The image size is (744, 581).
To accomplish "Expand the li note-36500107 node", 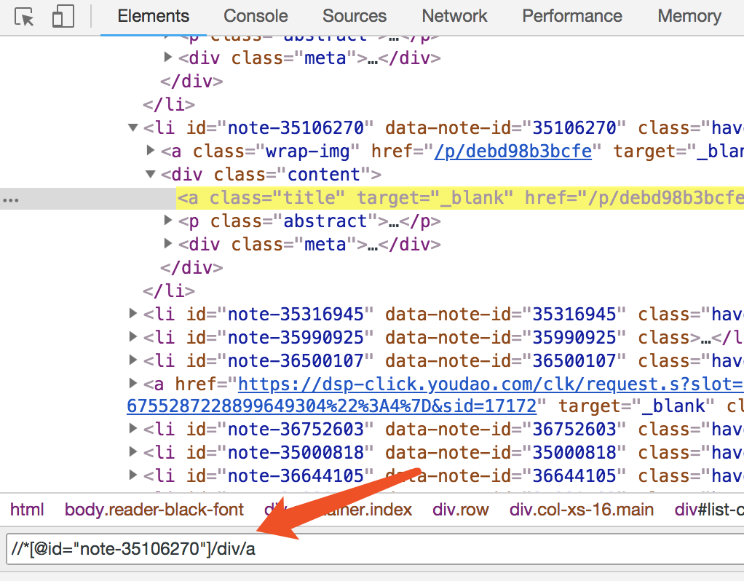I will point(133,360).
